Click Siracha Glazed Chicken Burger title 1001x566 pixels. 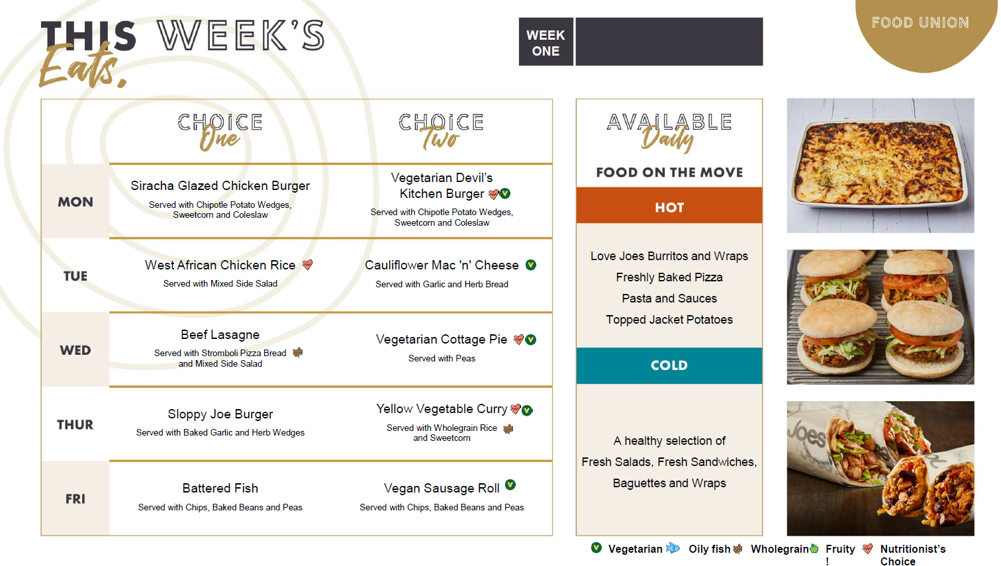tap(220, 186)
